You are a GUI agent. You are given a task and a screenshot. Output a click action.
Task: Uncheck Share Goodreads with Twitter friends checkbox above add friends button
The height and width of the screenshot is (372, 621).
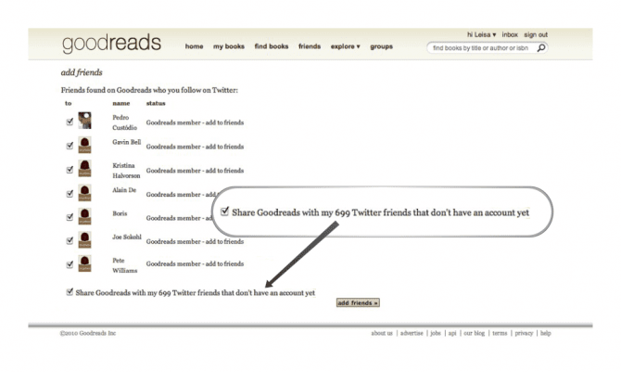point(70,292)
